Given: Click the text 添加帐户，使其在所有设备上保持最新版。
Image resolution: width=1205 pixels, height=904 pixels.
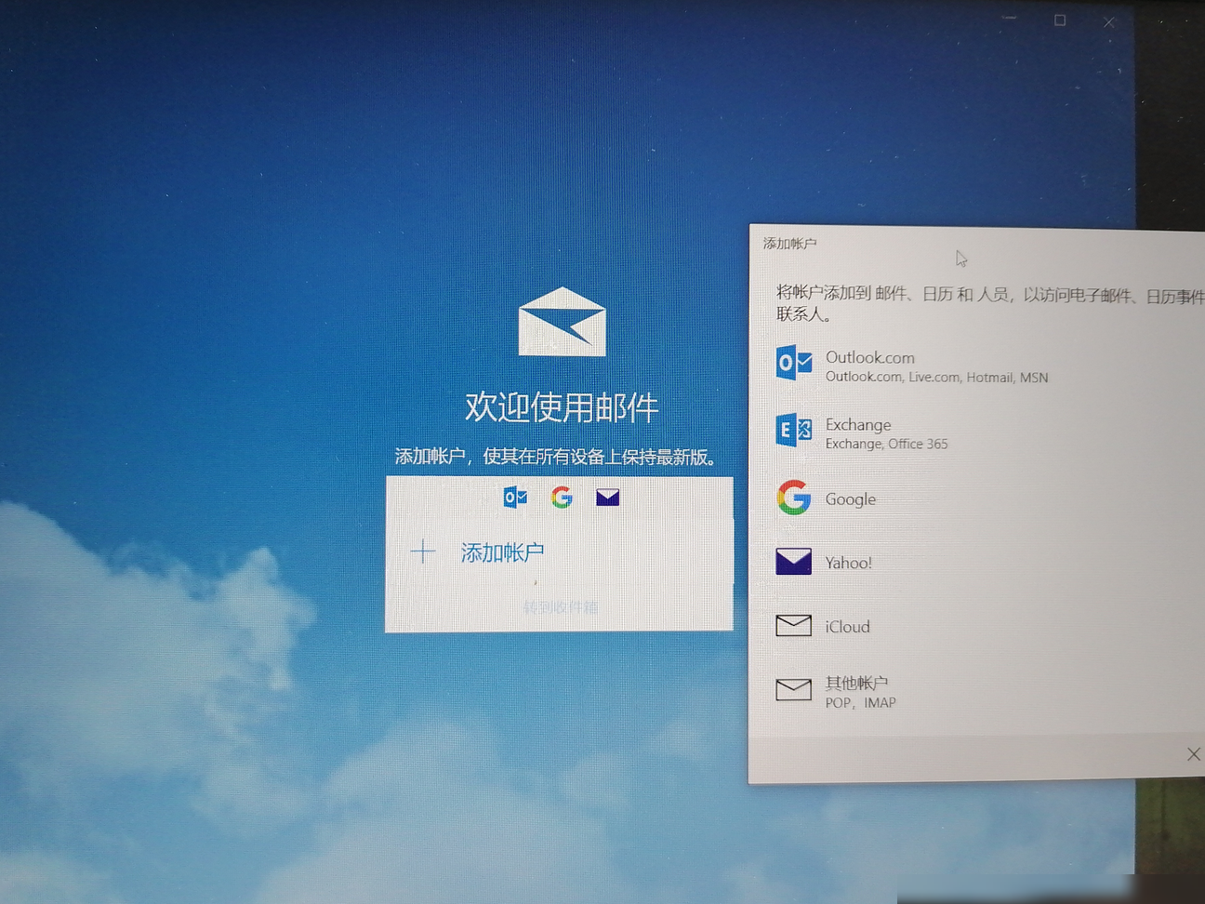Looking at the screenshot, I should [x=556, y=457].
